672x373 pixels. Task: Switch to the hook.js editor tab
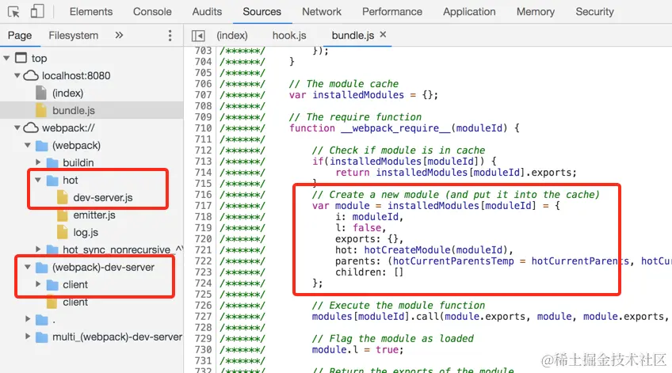289,36
